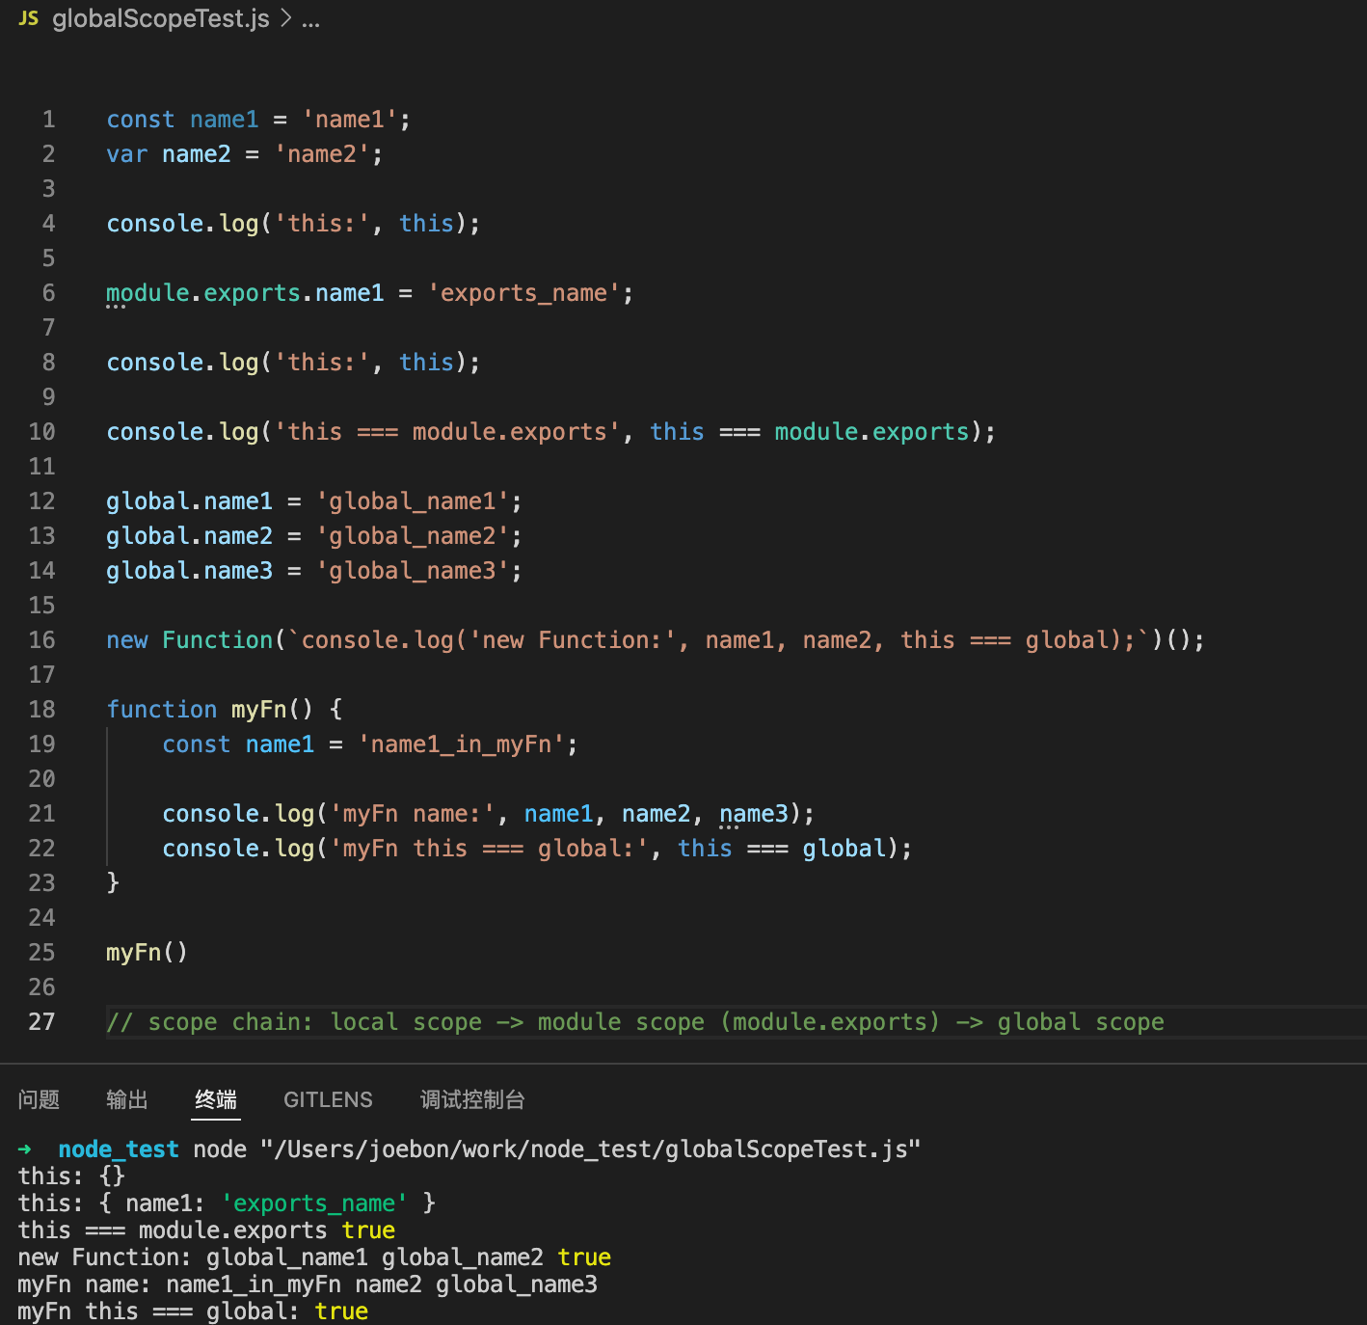The width and height of the screenshot is (1367, 1325).
Task: Click terminal output line starting 'new Function:'
Action: tap(314, 1257)
